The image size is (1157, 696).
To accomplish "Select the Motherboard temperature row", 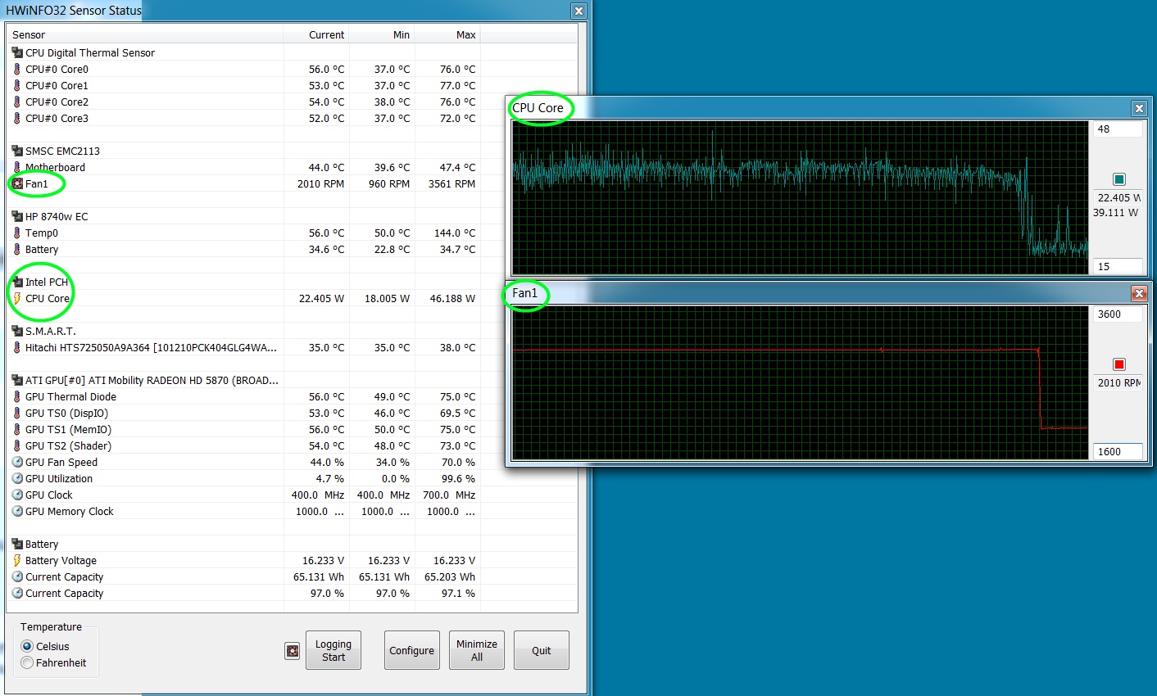I will (x=292, y=167).
